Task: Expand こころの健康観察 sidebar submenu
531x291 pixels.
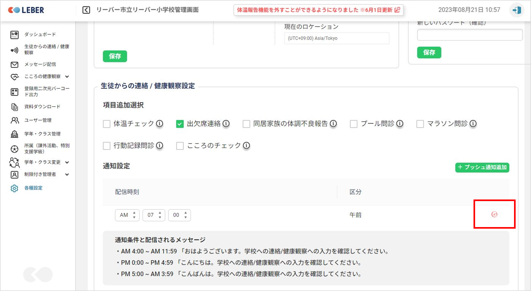Action: coord(67,77)
